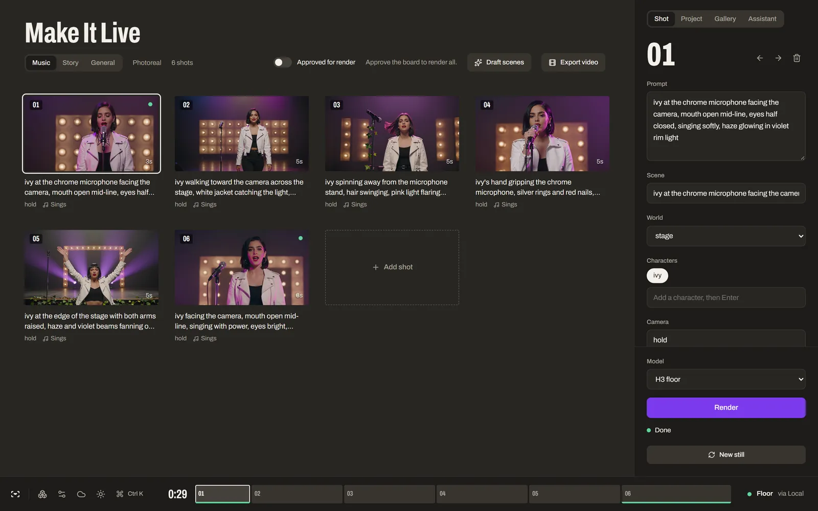Viewport: 818px width, 511px height.
Task: Select the Music mode tab
Action: point(41,63)
